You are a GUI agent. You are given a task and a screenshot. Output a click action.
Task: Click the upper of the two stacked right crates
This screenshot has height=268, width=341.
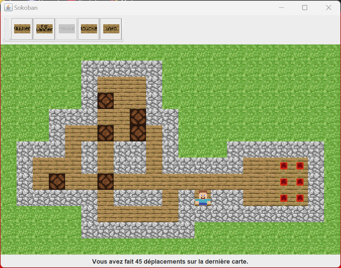(138, 117)
